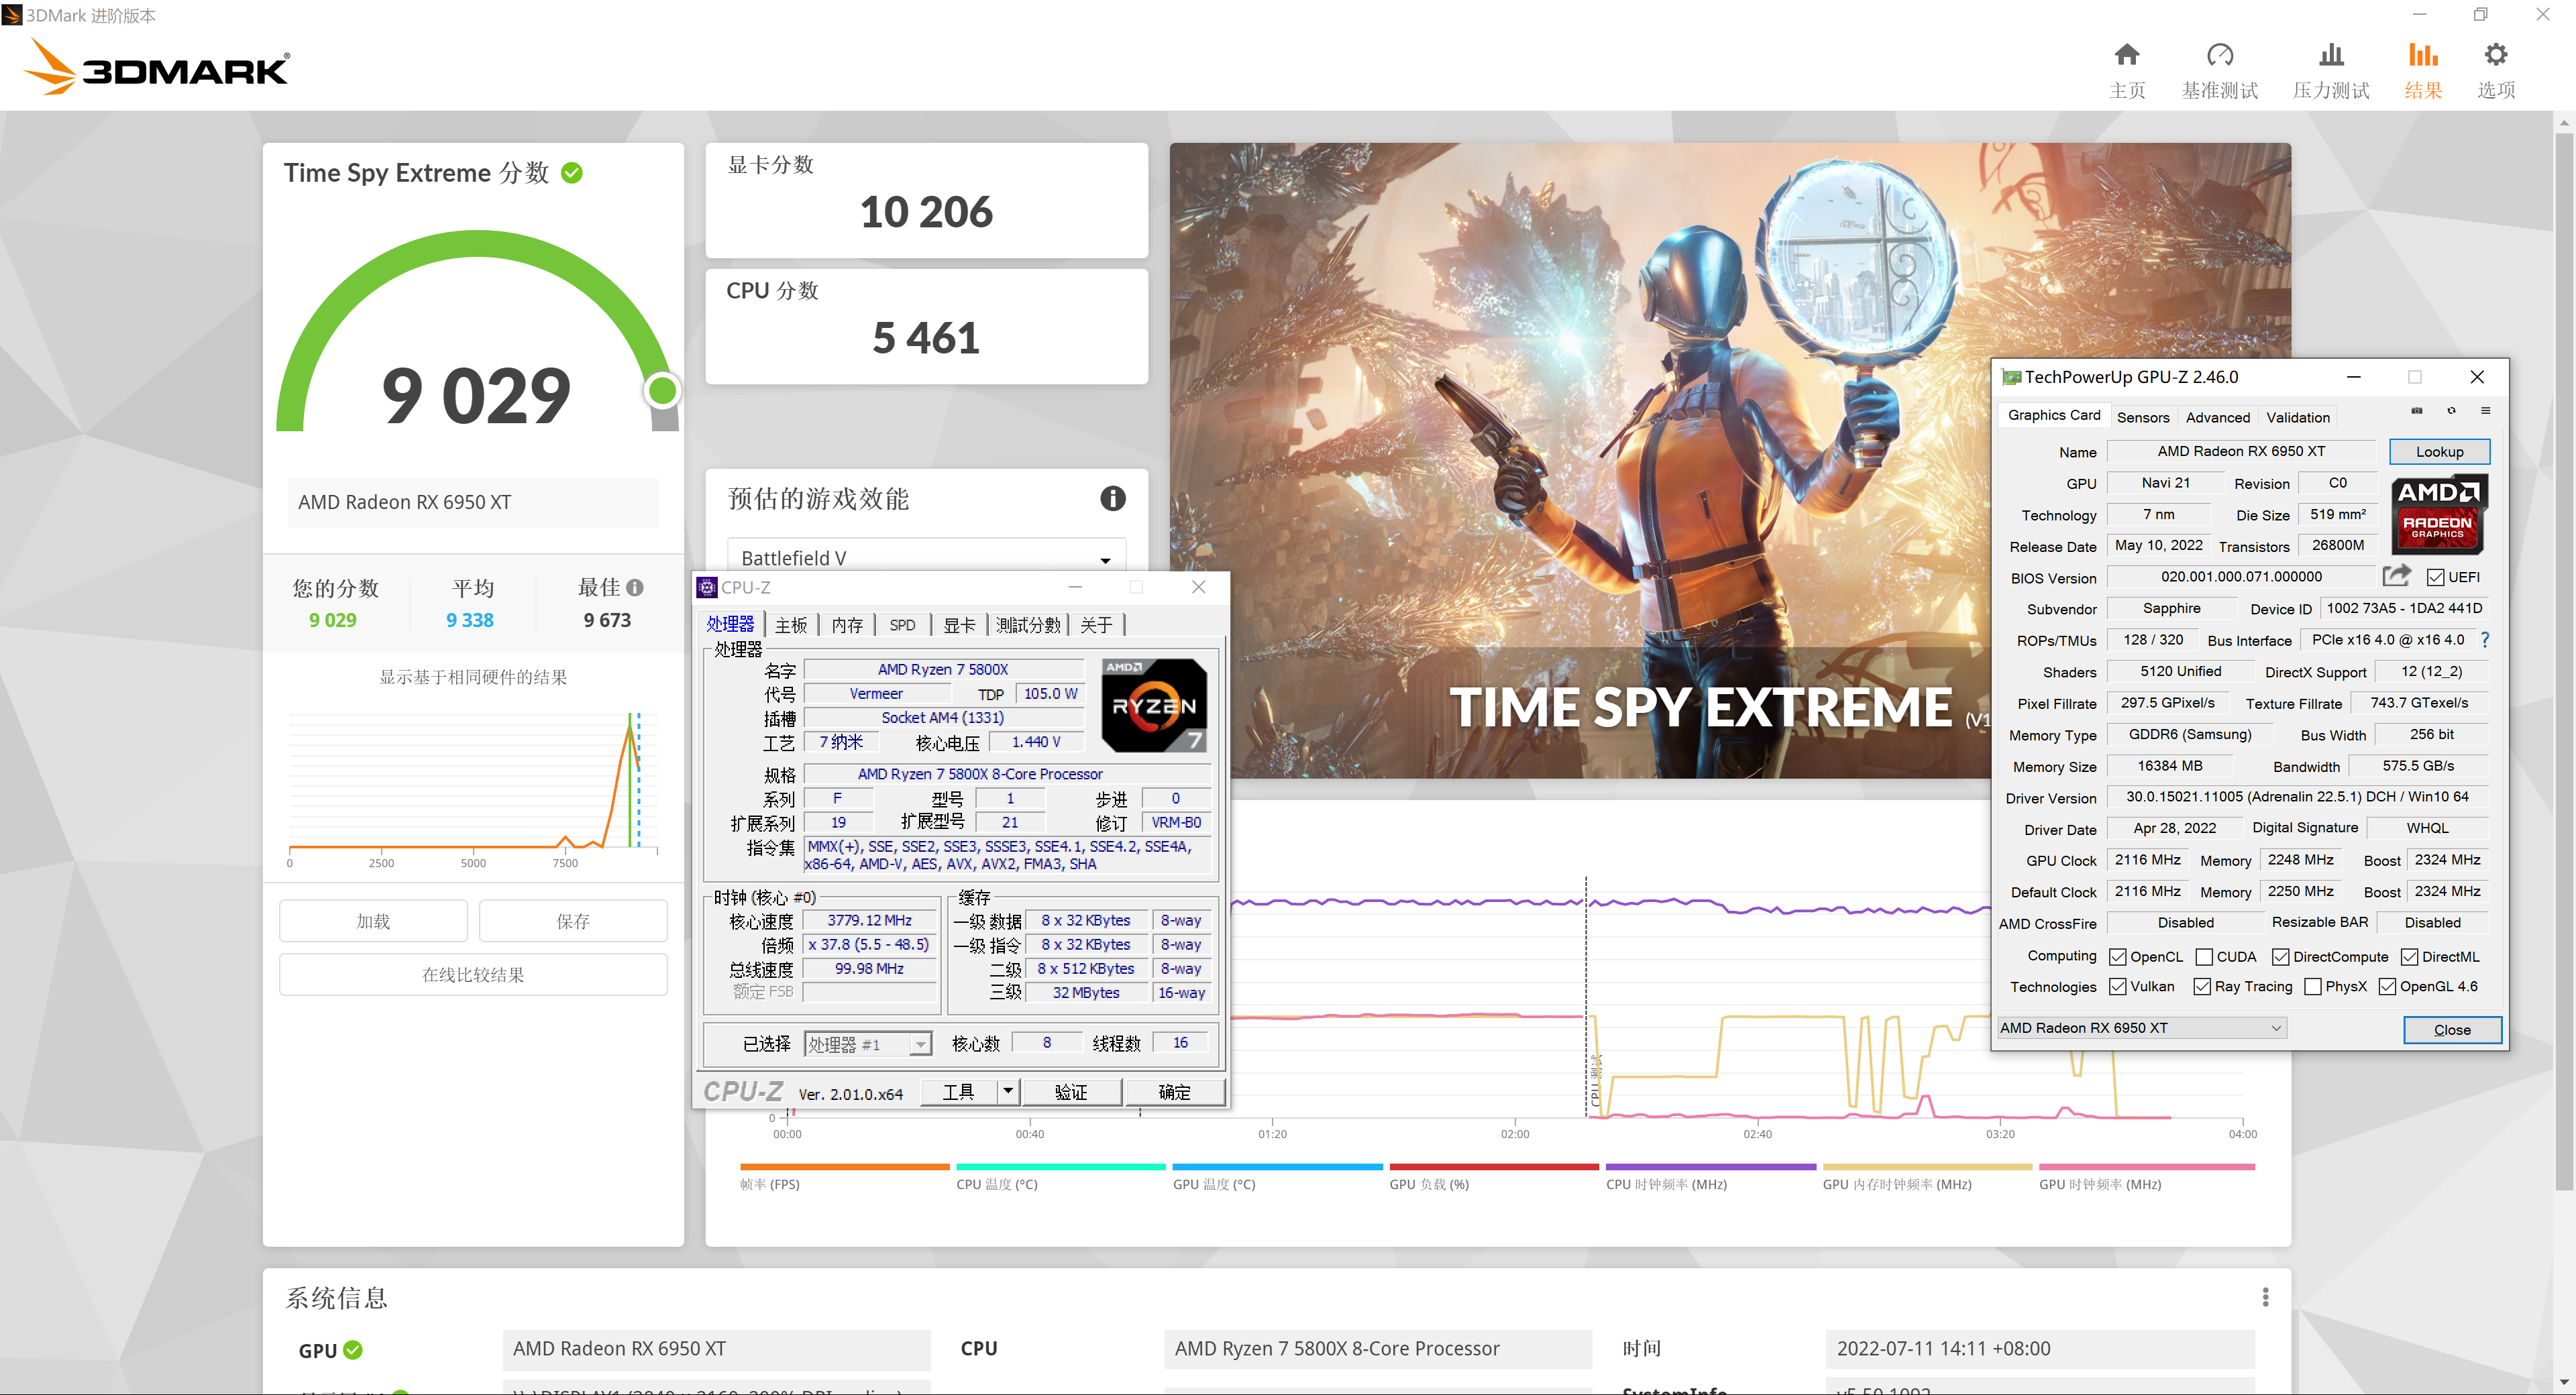
Task: Click the 加载 button
Action: [373, 921]
